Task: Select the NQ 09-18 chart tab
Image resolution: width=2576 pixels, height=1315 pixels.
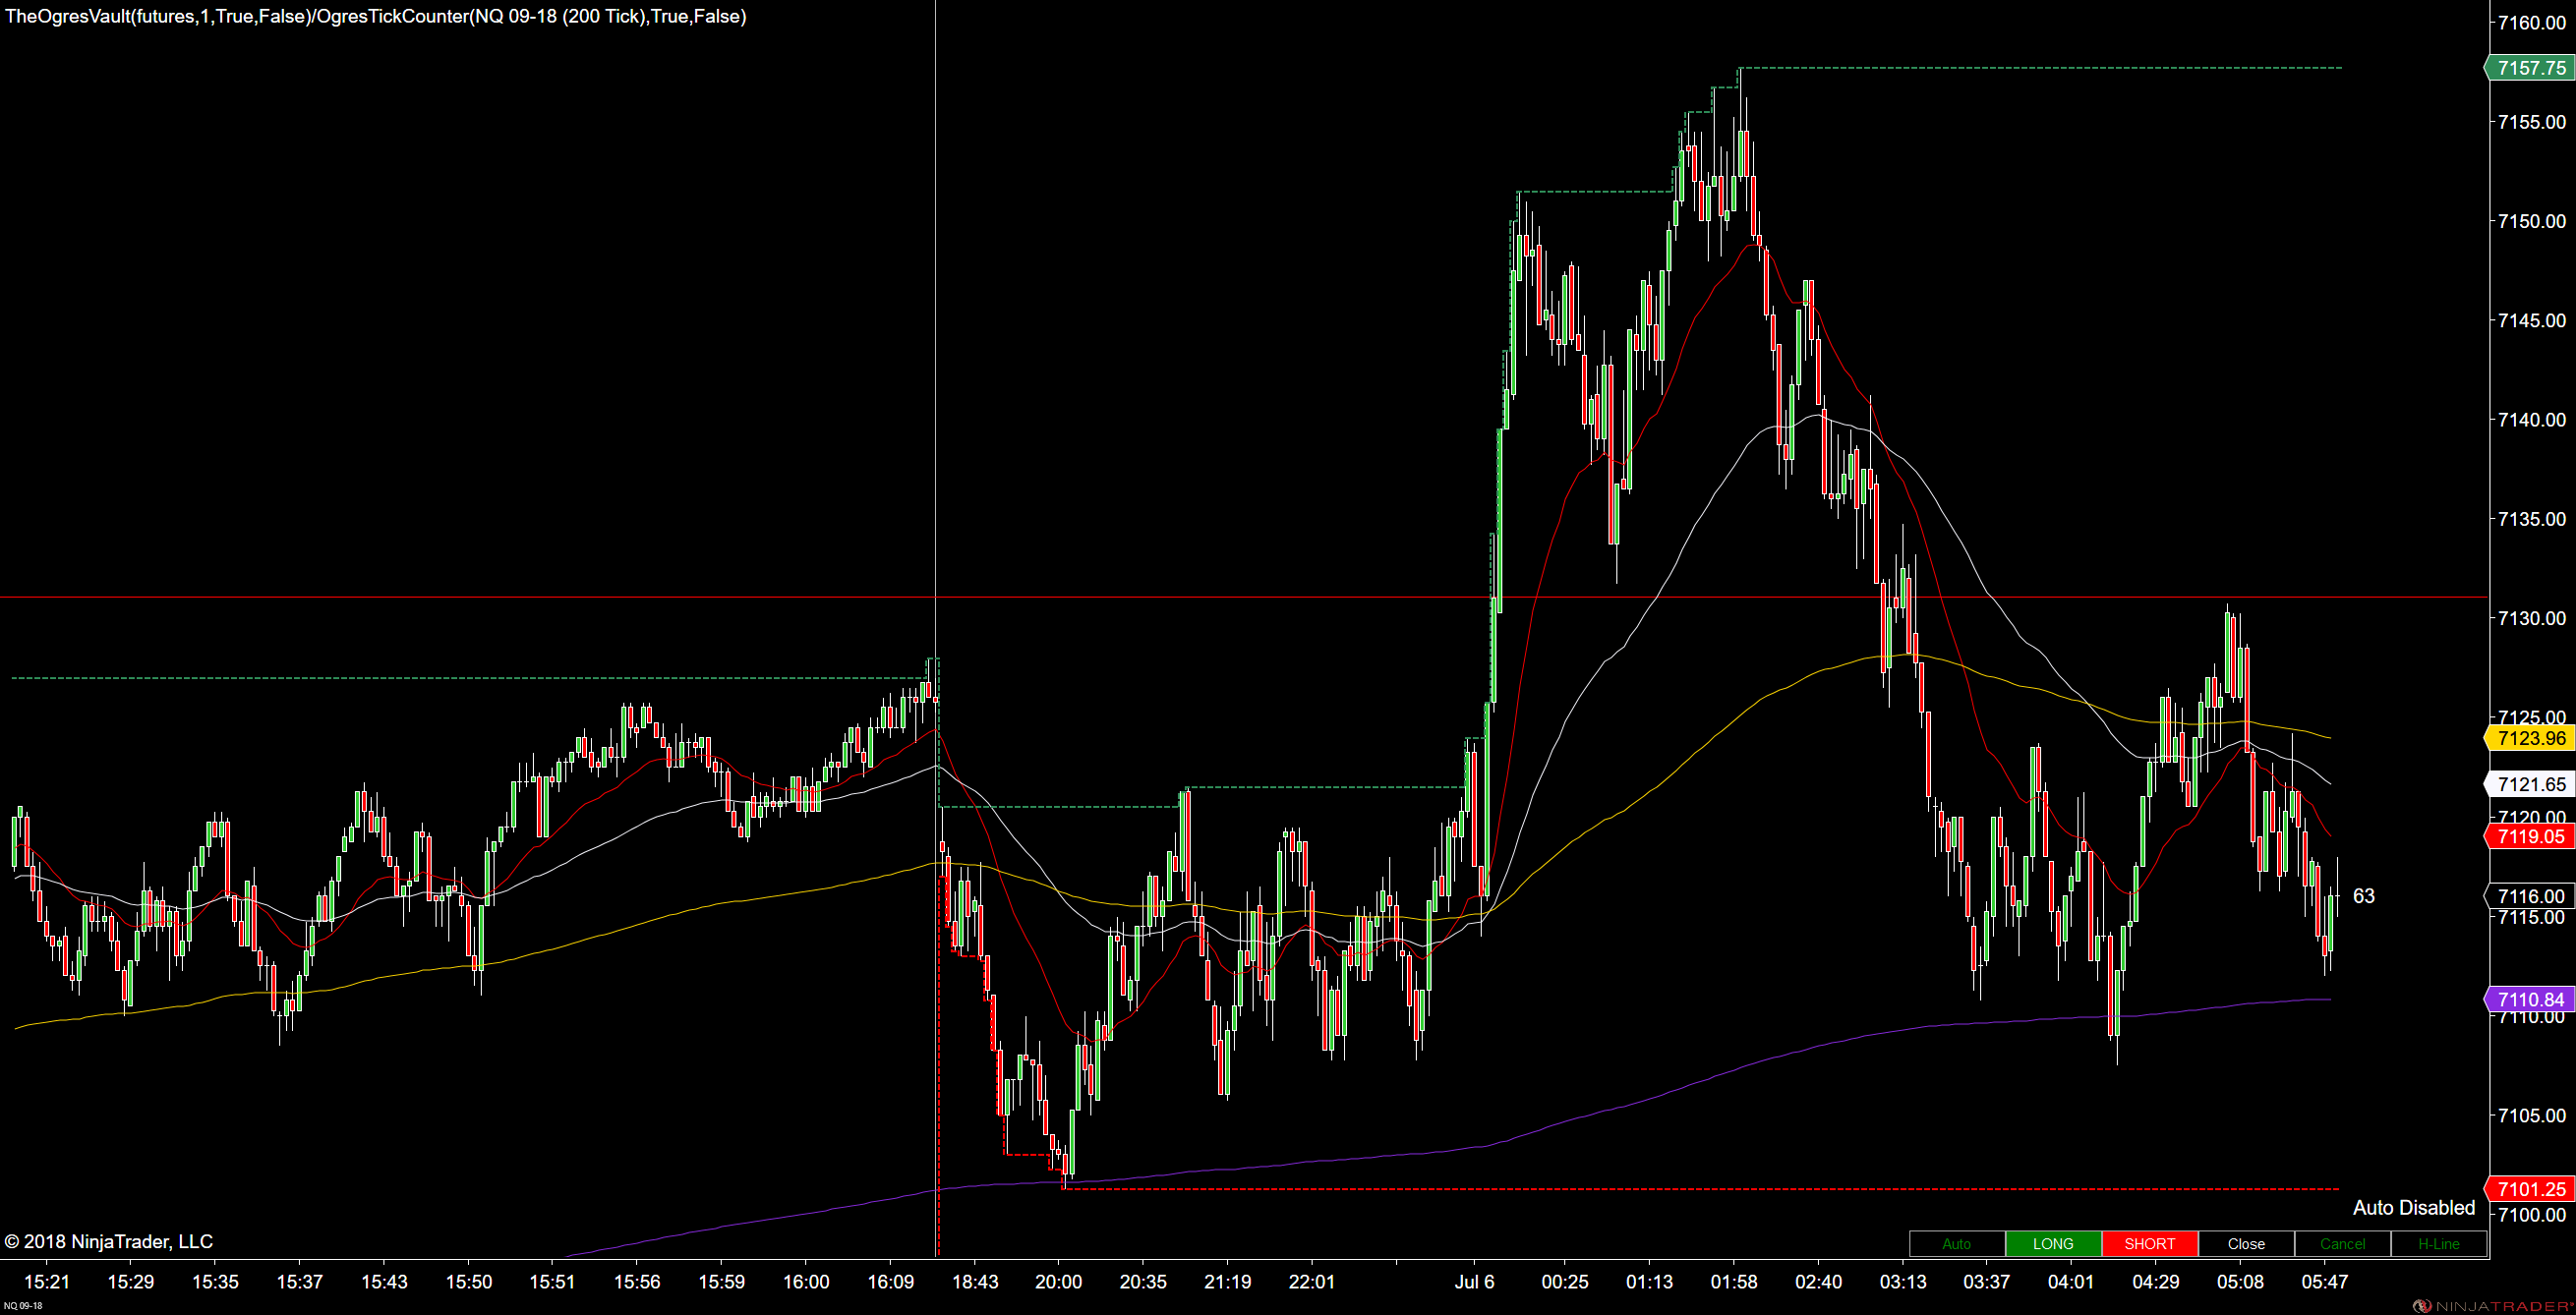Action: pos(22,1306)
